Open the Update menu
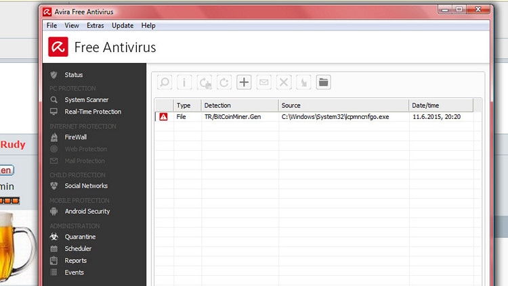Viewport: 508px width, 286px height. (123, 26)
